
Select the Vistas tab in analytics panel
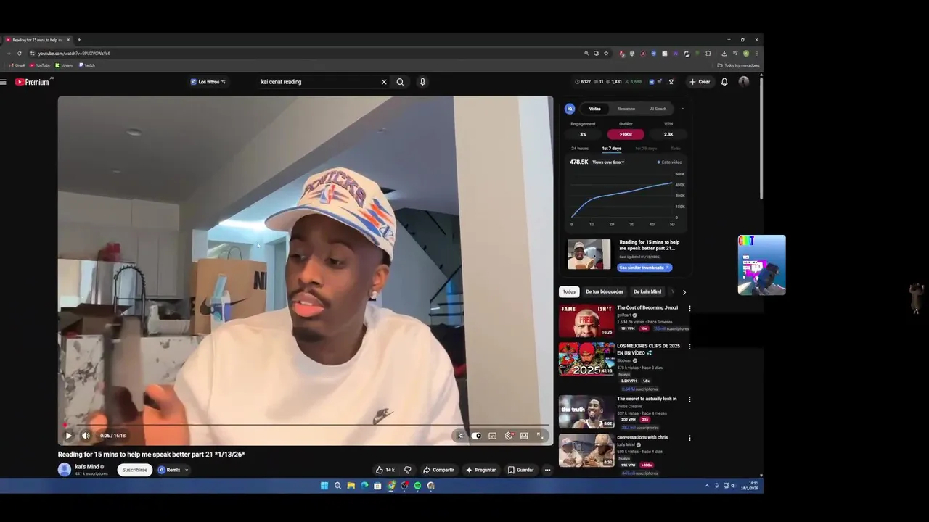point(594,109)
